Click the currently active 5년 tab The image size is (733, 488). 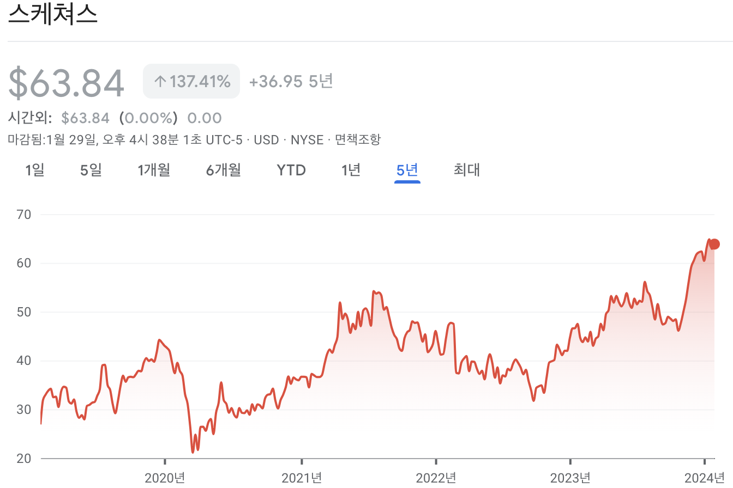point(407,170)
